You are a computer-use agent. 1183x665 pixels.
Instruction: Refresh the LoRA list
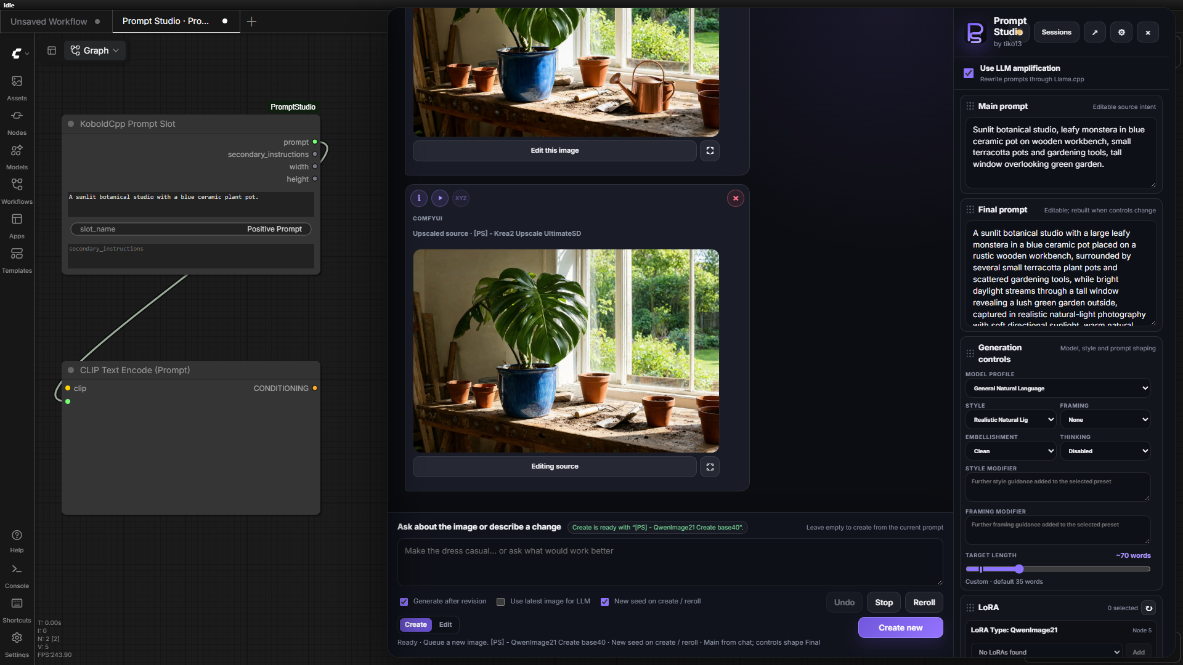[x=1148, y=608]
